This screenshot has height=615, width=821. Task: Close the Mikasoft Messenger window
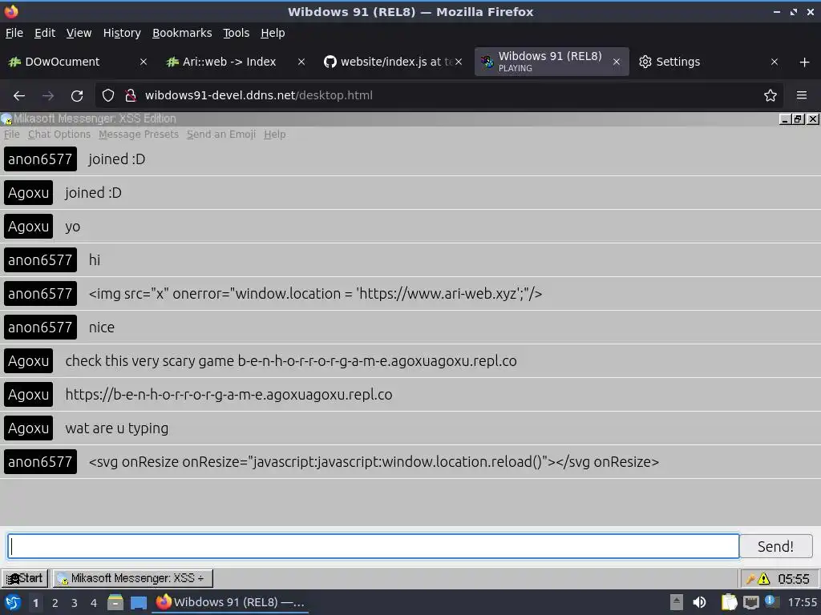tap(812, 119)
